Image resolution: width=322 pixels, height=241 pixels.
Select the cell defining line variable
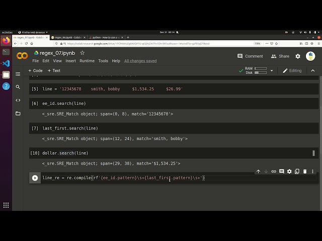pos(174,89)
